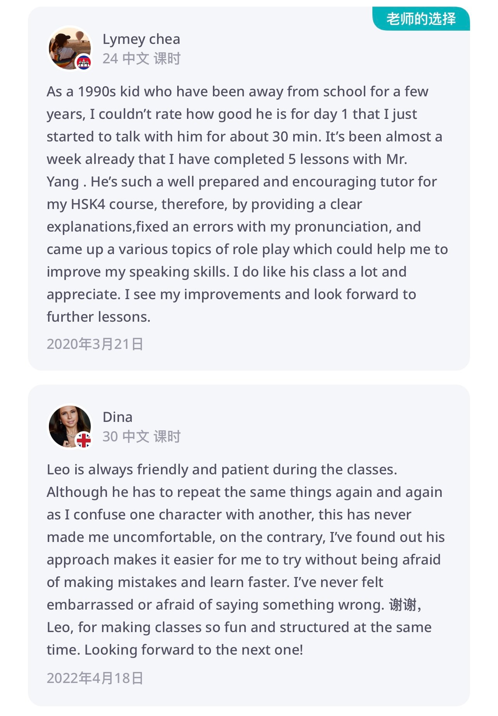Viewport: 498px width, 716px height.
Task: Click the Cambodia flag badge on Lymey's avatar
Action: click(x=84, y=62)
